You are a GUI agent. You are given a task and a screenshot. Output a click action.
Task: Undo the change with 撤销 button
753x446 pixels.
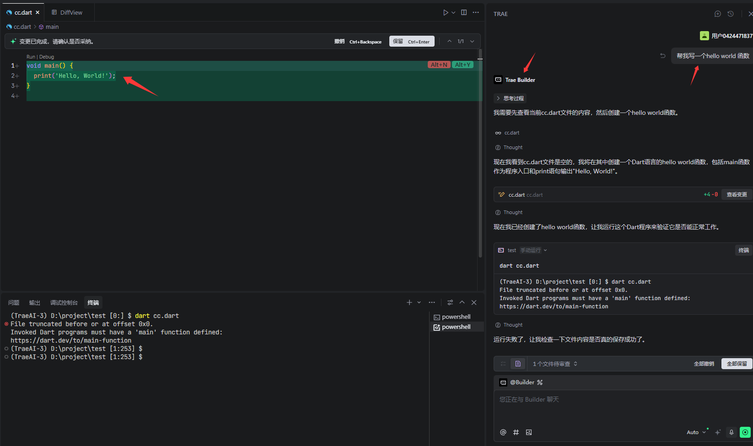(x=358, y=42)
